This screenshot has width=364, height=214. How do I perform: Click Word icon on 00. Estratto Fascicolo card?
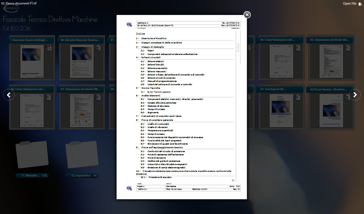point(98,48)
